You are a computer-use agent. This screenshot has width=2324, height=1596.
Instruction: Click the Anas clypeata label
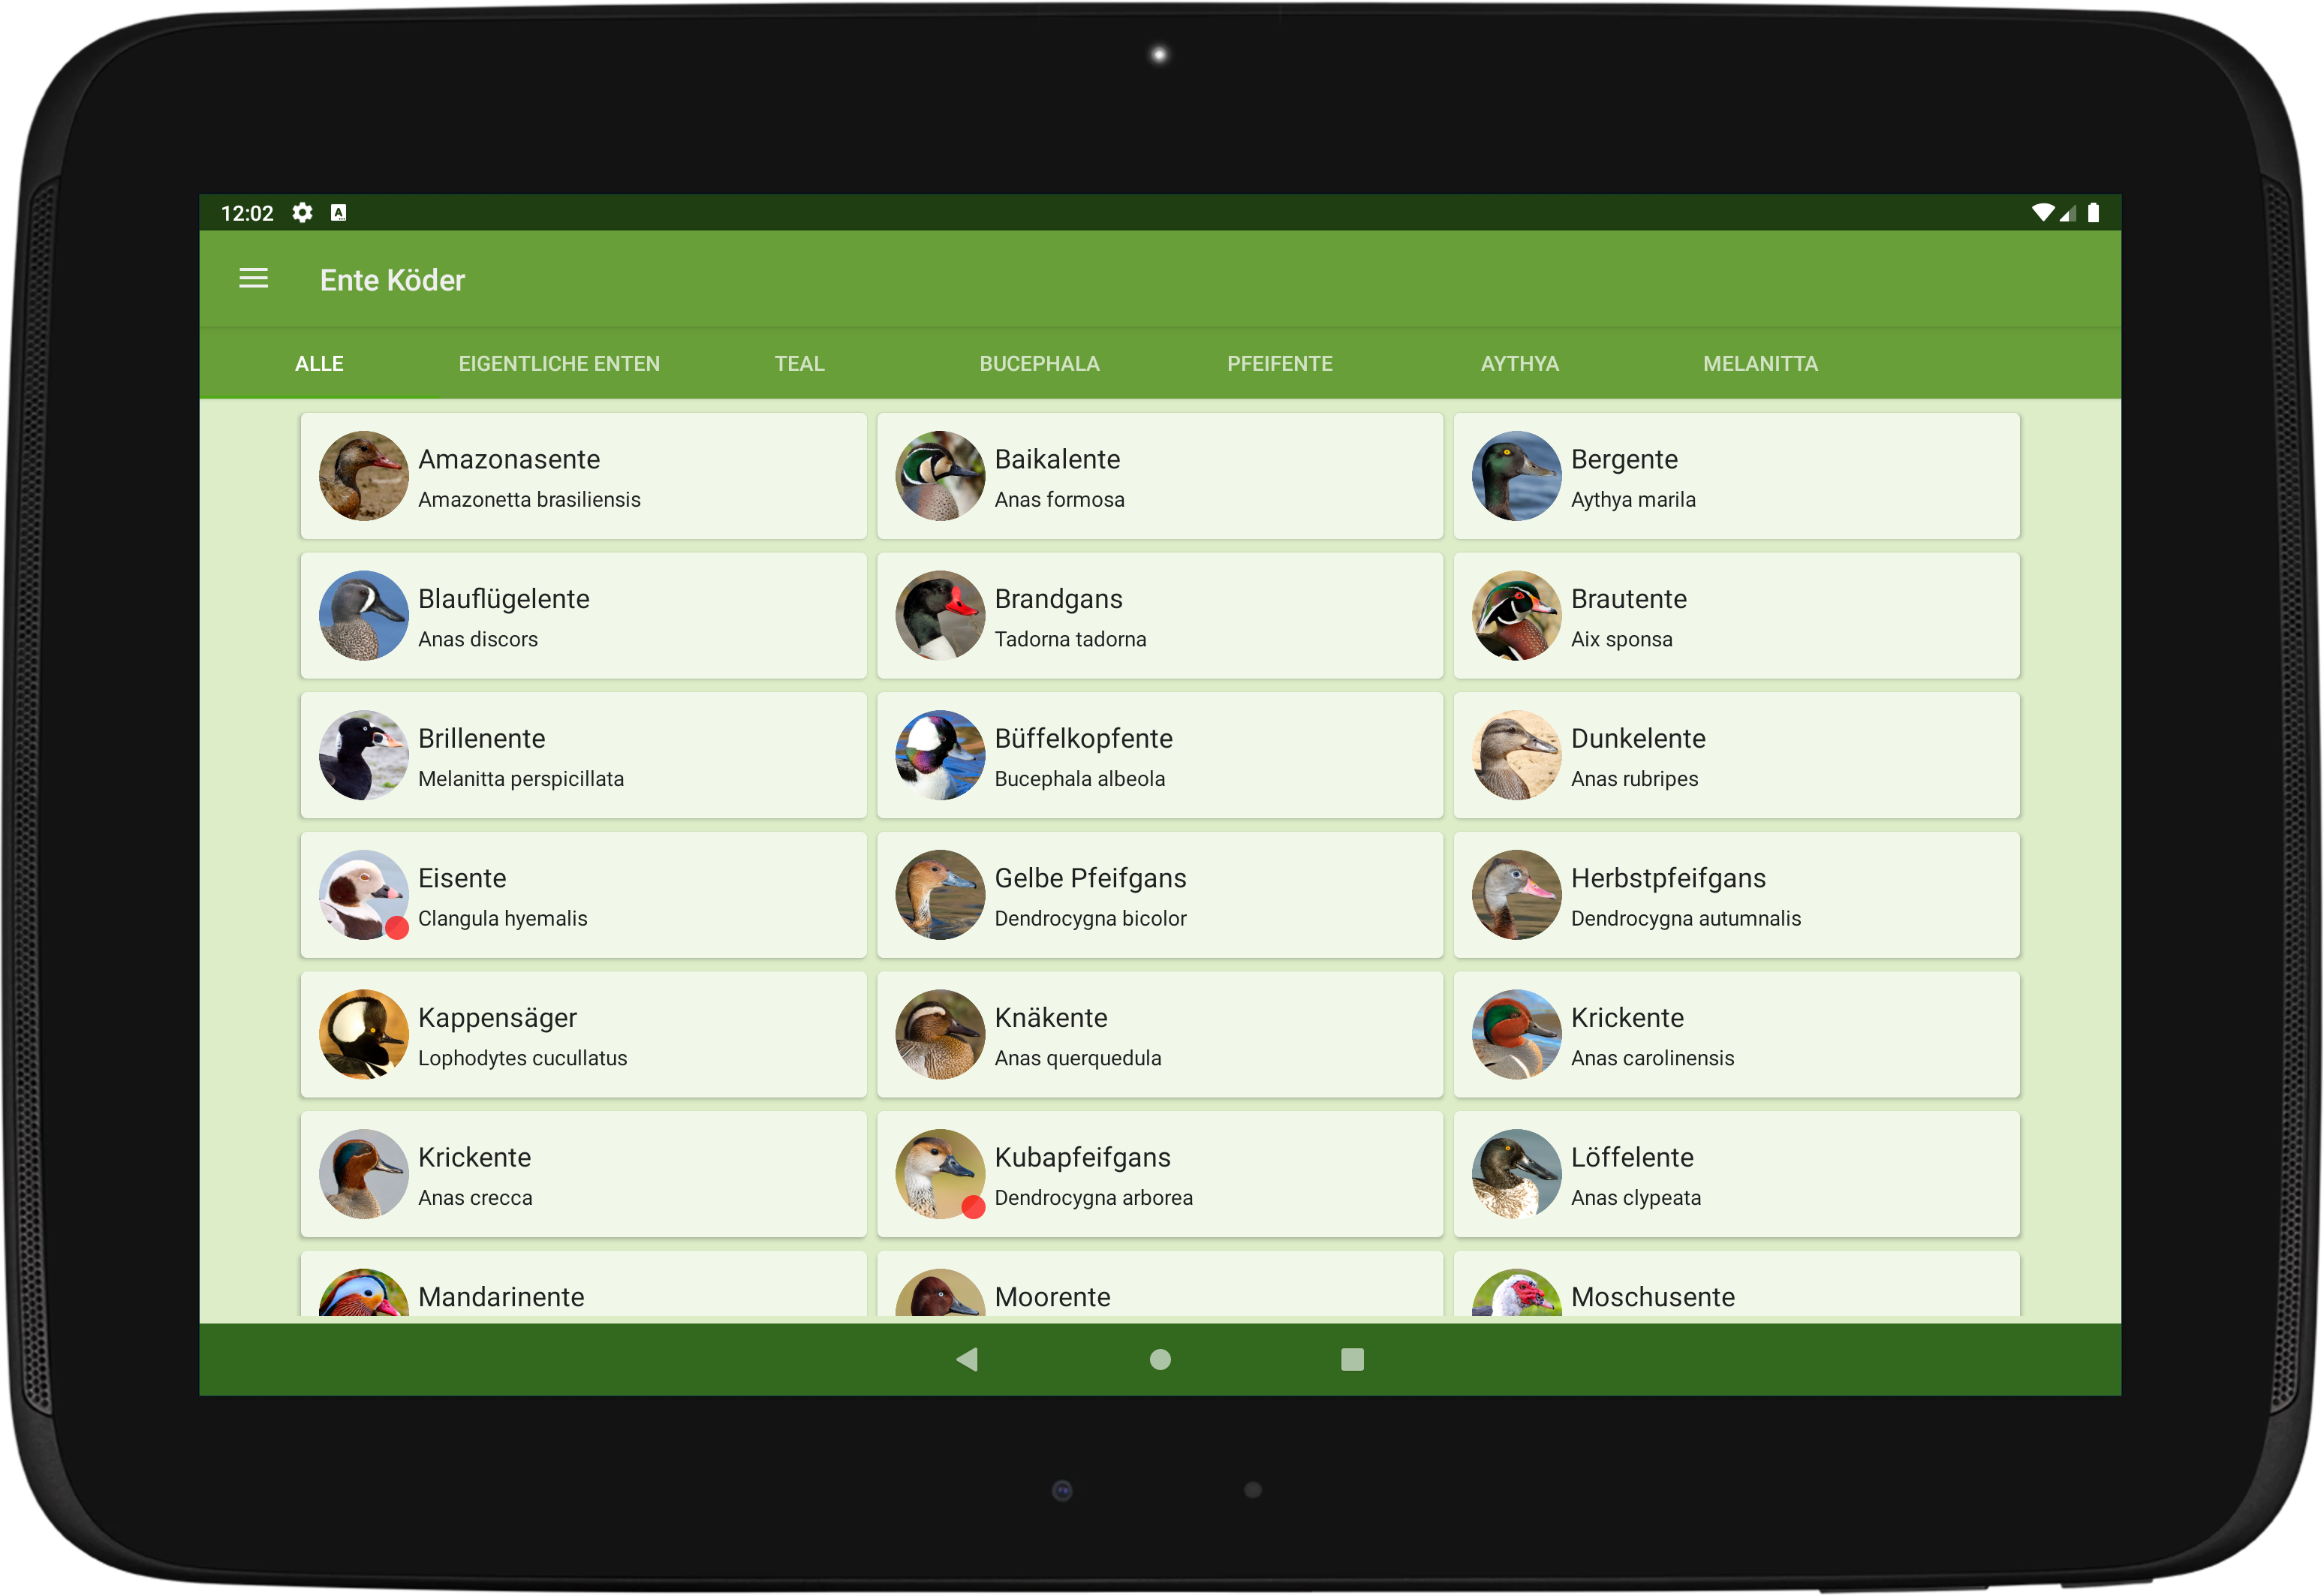point(1636,1199)
